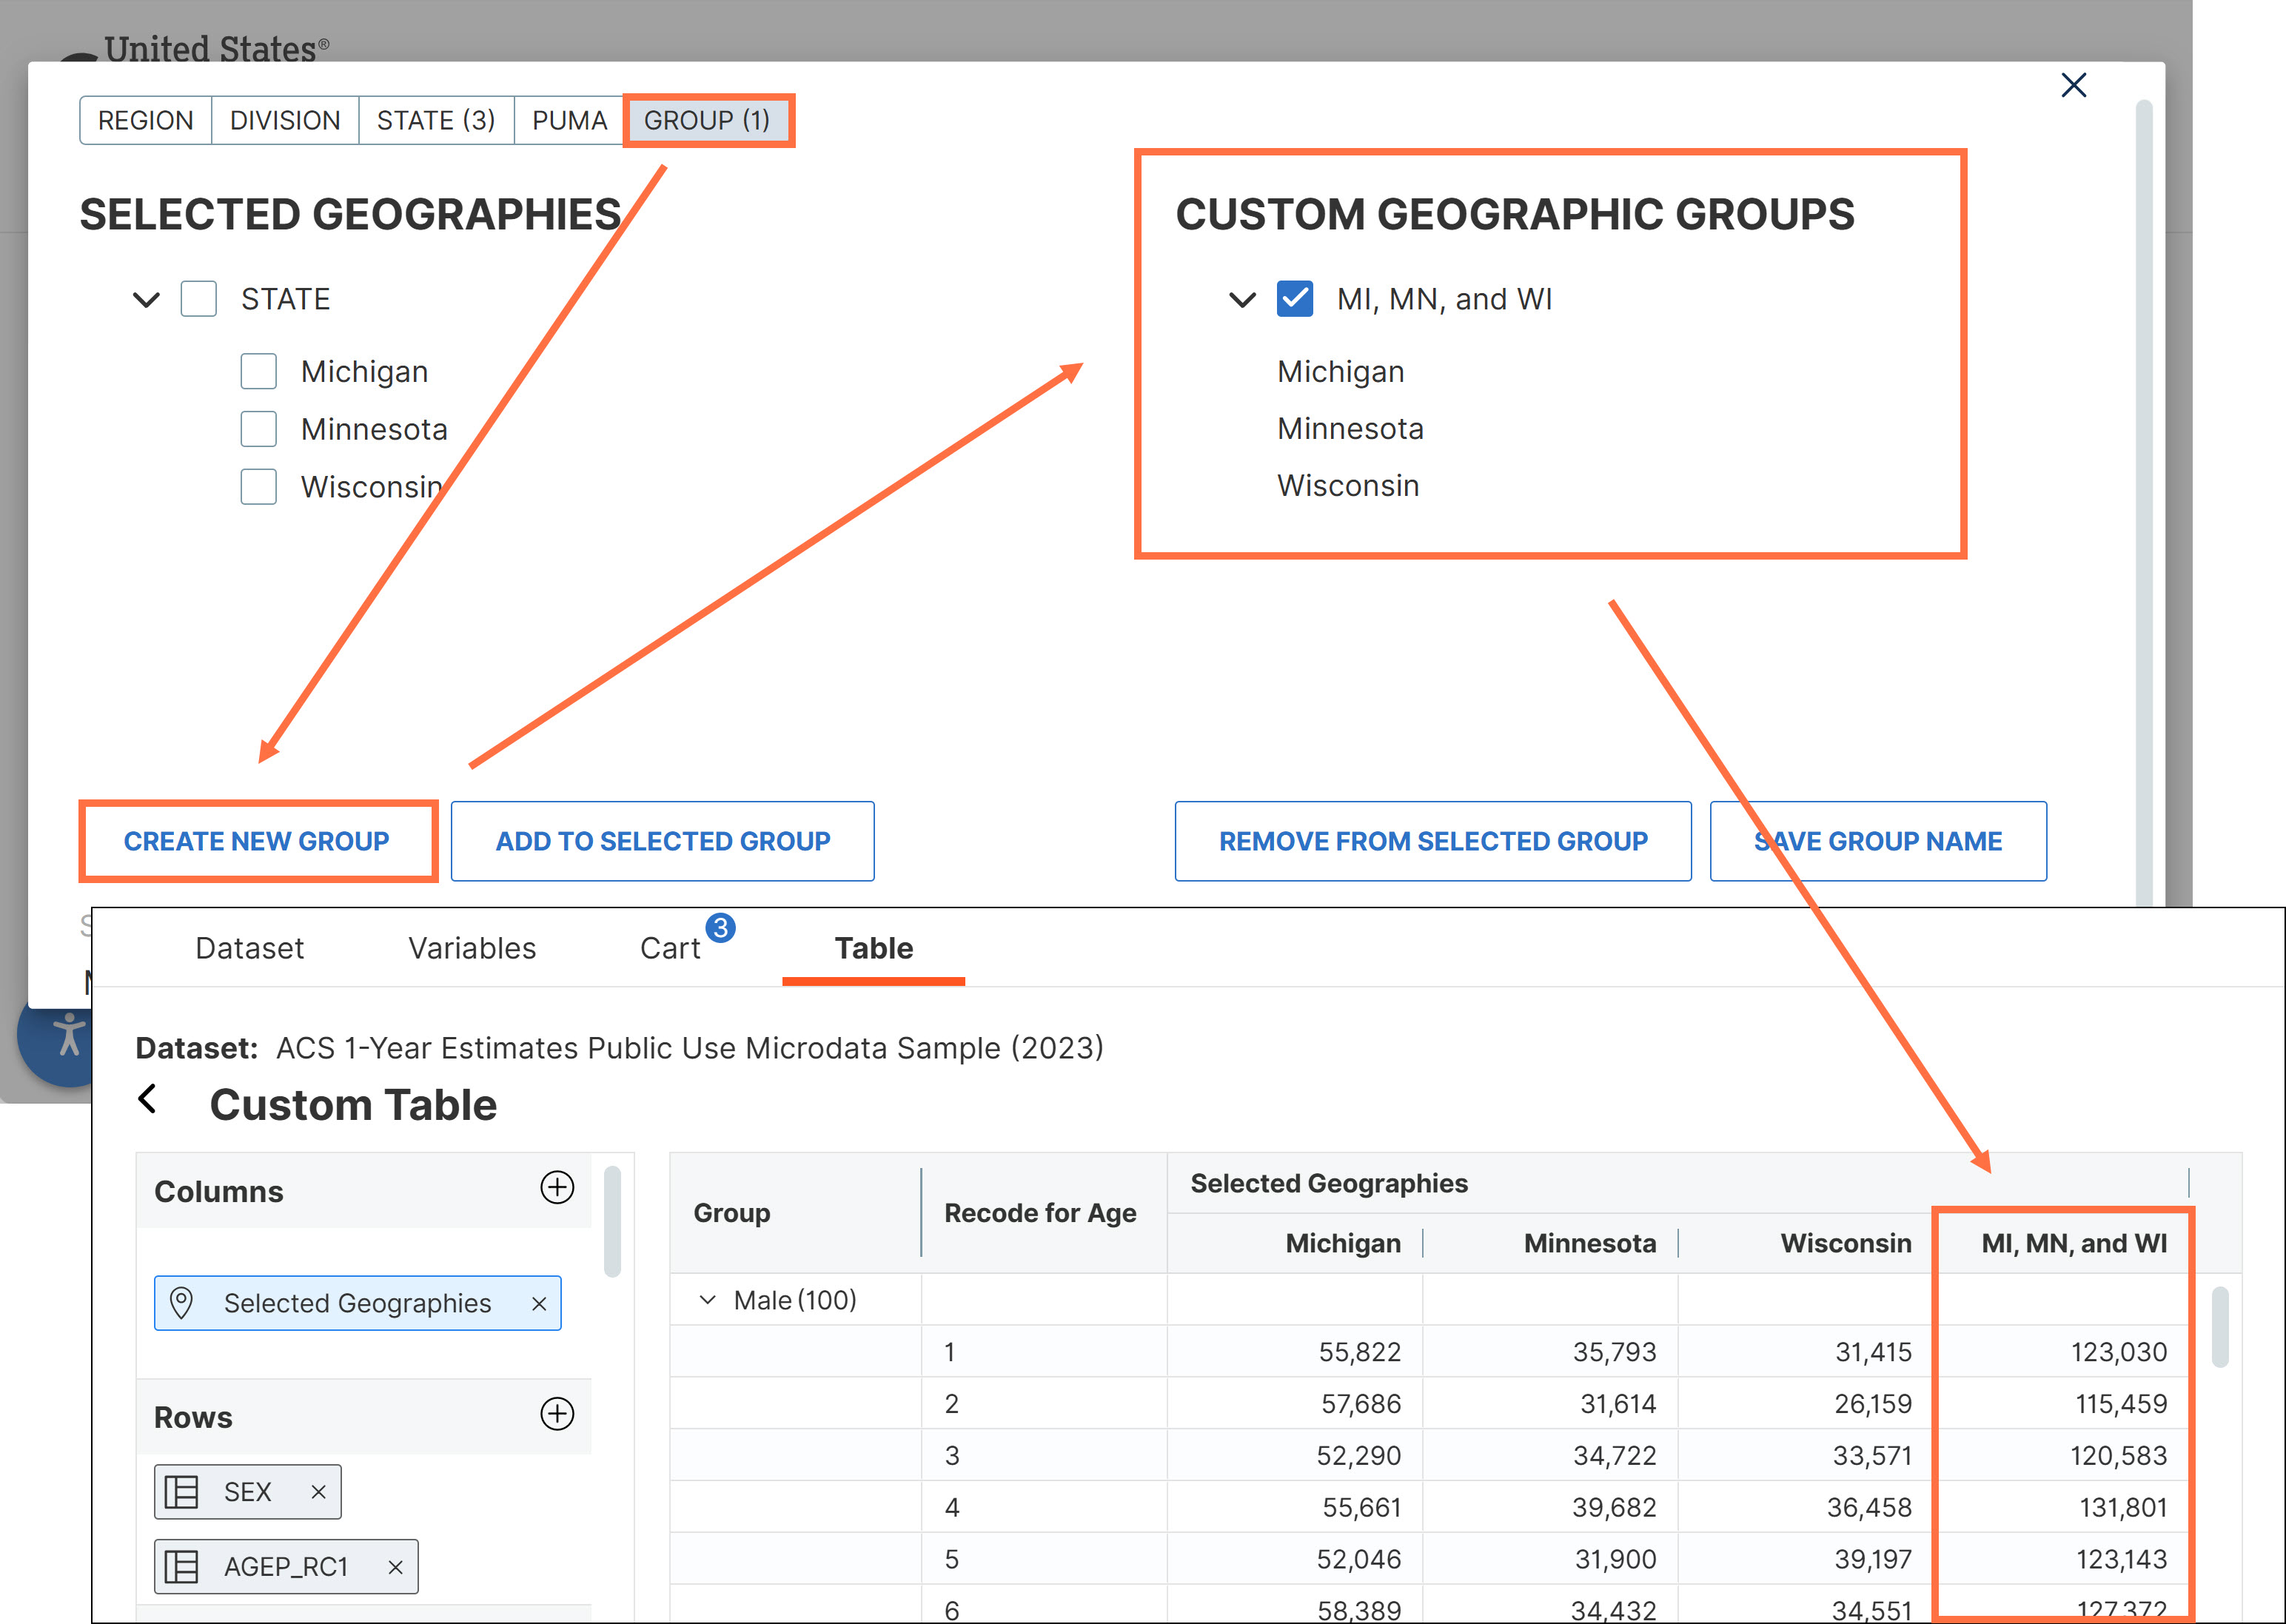Image resolution: width=2286 pixels, height=1624 pixels.
Task: Click the table icon on the SEX chip
Action: tap(181, 1491)
